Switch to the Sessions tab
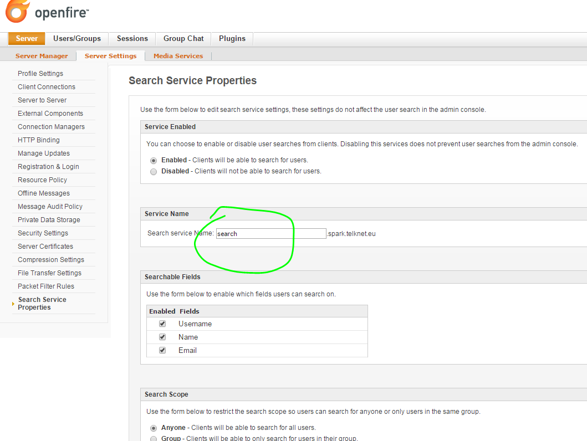 (x=132, y=39)
